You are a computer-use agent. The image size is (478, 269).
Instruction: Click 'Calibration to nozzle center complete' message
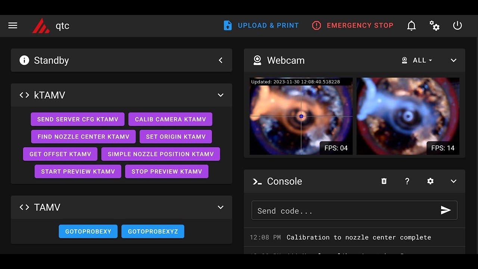coord(359,237)
